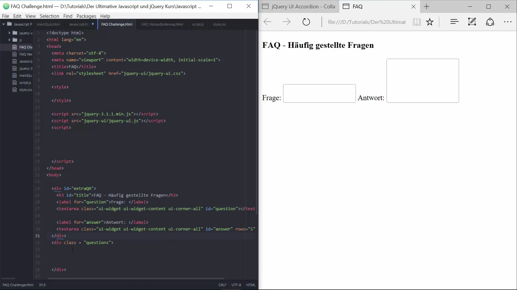Viewport: 517px width, 290px height.
Task: Click the Edge forward arrow
Action: [287, 22]
